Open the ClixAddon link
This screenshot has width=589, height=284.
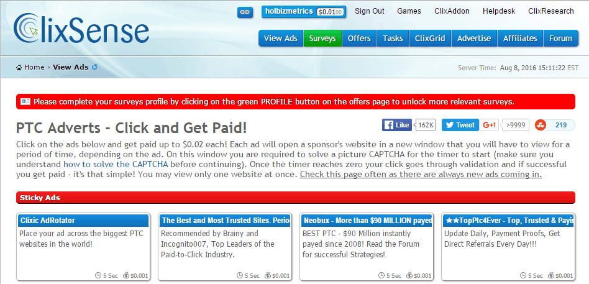452,11
